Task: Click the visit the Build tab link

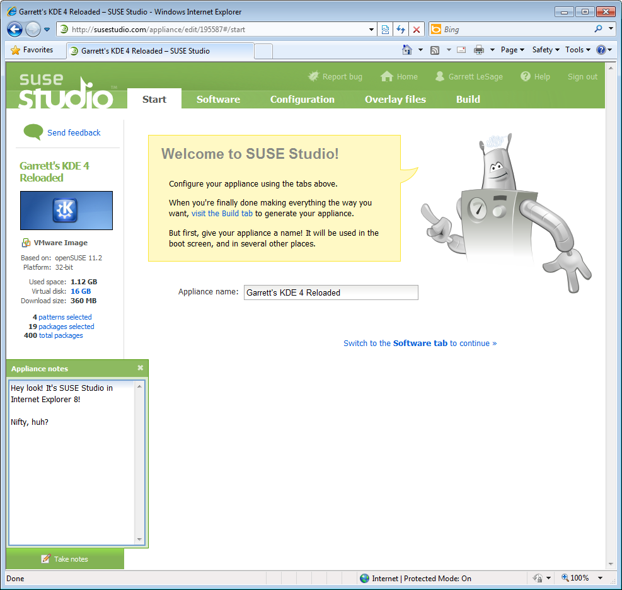Action: coord(222,214)
